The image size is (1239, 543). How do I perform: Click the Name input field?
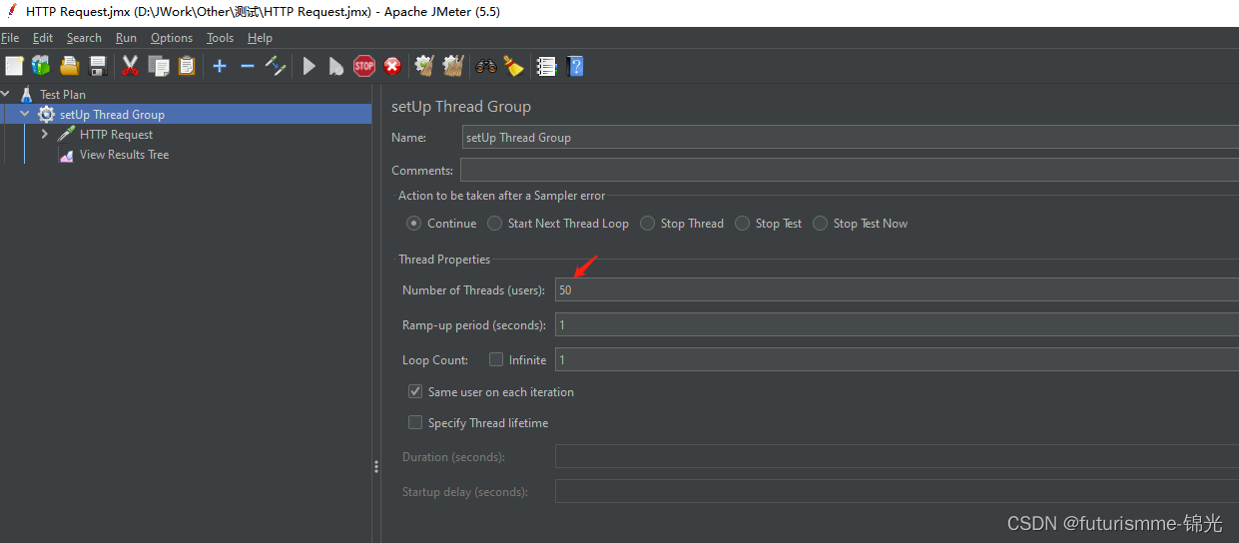click(x=850, y=138)
